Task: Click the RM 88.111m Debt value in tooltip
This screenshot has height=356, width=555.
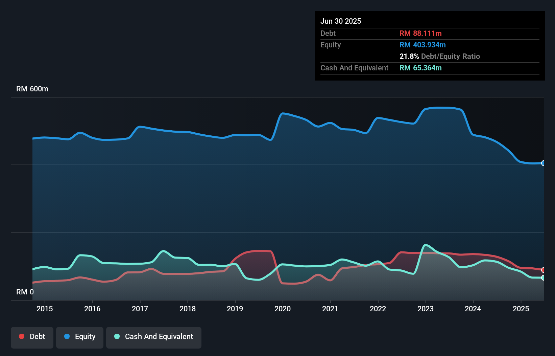Action: point(420,33)
